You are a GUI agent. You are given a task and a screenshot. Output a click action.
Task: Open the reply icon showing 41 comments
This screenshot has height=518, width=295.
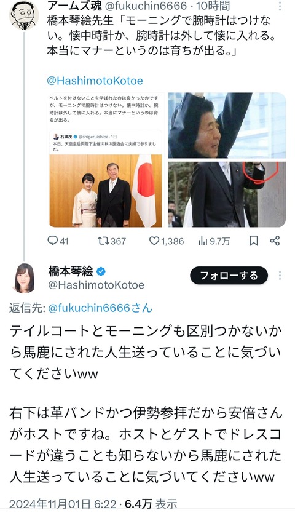(x=53, y=241)
